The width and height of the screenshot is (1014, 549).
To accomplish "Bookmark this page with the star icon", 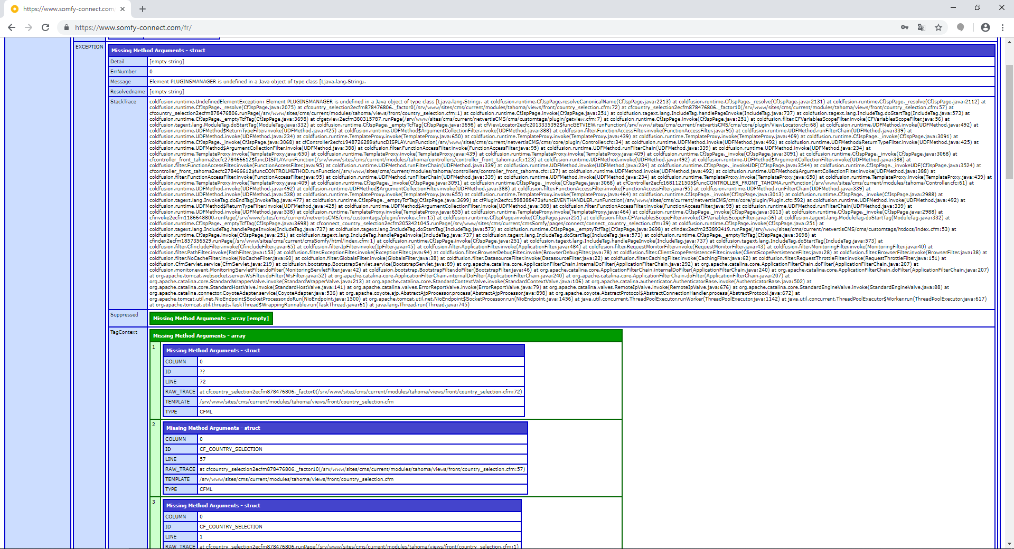I will point(938,27).
